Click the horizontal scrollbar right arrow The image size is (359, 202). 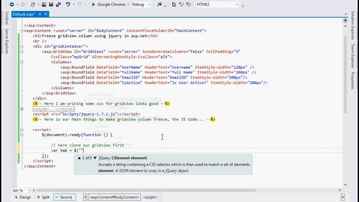(339, 190)
